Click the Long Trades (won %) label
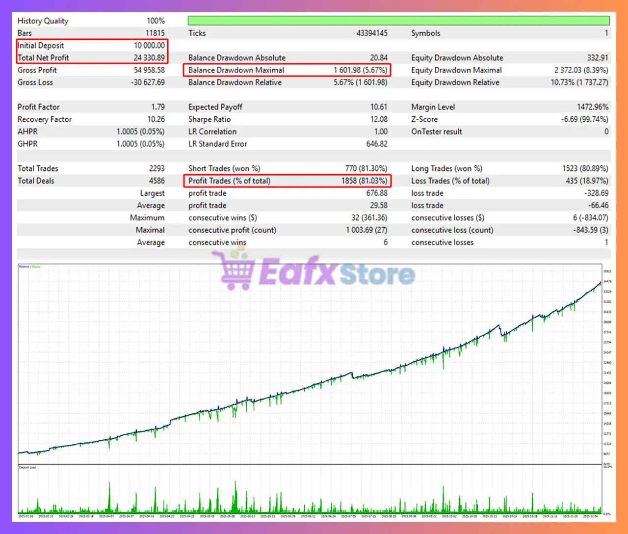 click(x=446, y=168)
